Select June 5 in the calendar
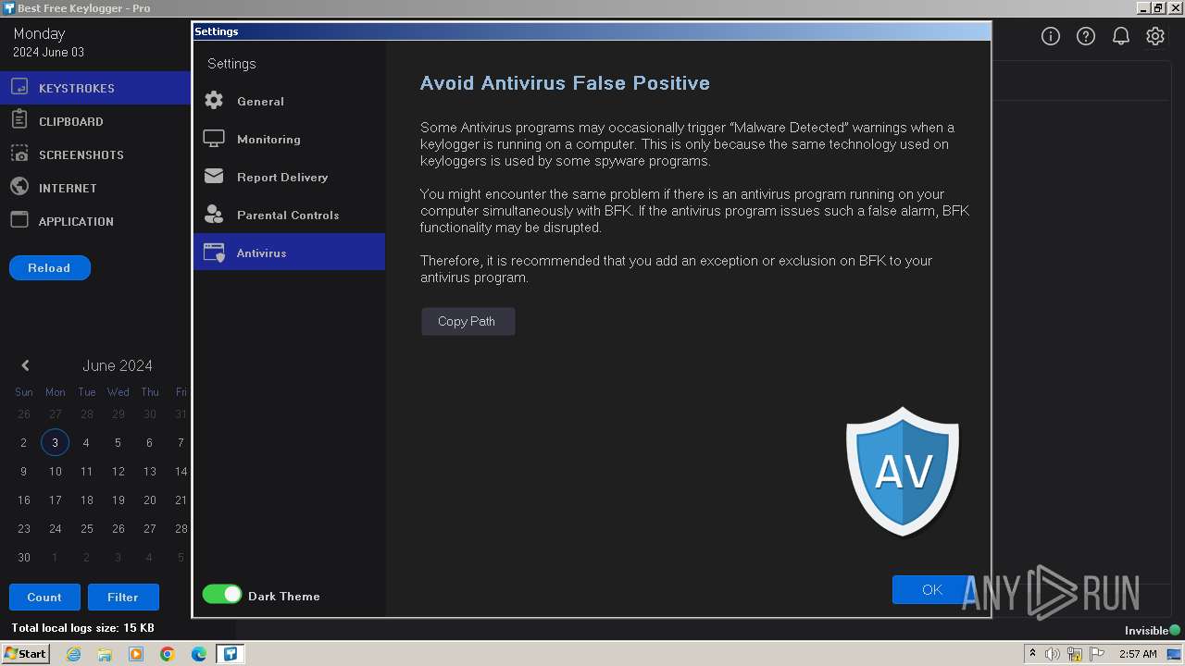The width and height of the screenshot is (1185, 666). pyautogui.click(x=118, y=442)
